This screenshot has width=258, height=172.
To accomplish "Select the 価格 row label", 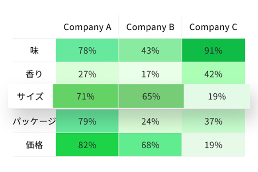I will pyautogui.click(x=34, y=145).
